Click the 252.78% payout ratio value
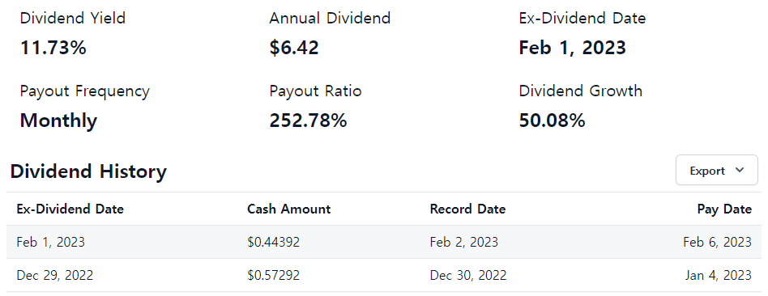 (x=308, y=121)
